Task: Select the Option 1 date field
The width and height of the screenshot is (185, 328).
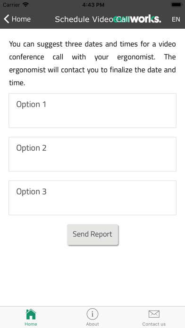Action: 92,111
